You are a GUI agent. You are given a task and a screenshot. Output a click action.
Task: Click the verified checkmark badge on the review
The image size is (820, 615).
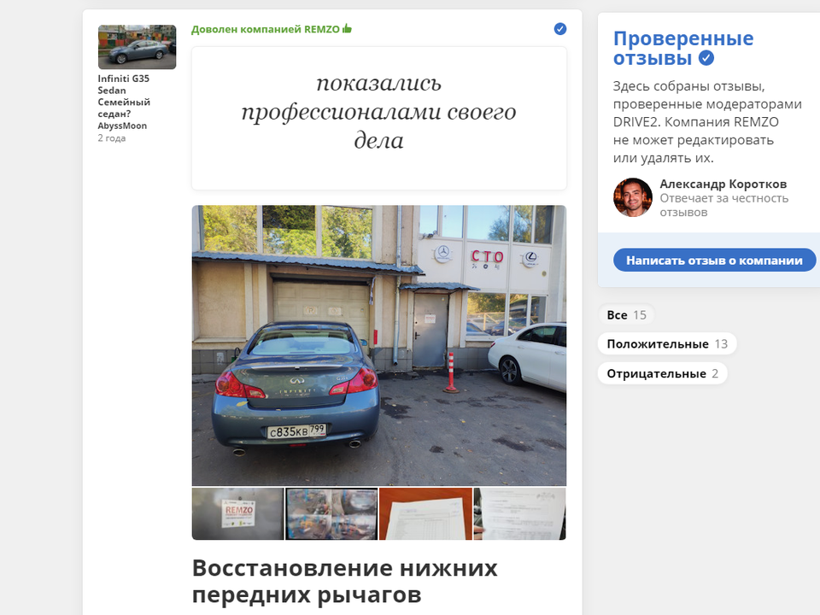[560, 29]
